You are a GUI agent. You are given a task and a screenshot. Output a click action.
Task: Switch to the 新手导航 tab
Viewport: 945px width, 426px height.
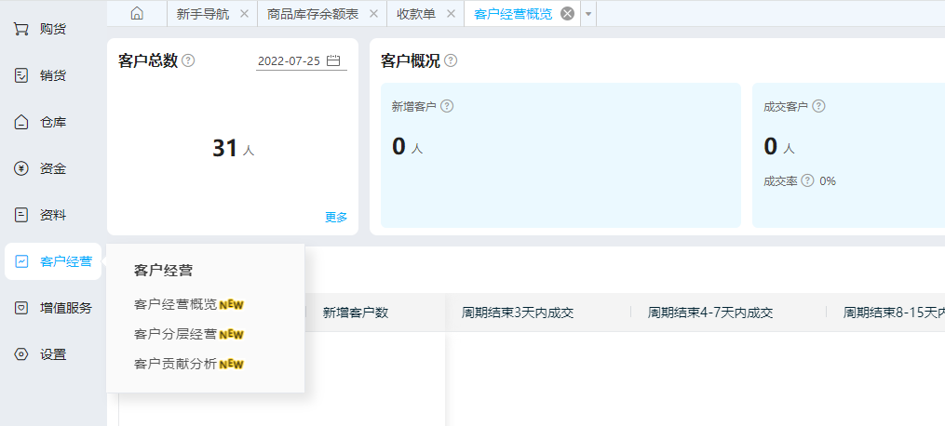pyautogui.click(x=203, y=15)
